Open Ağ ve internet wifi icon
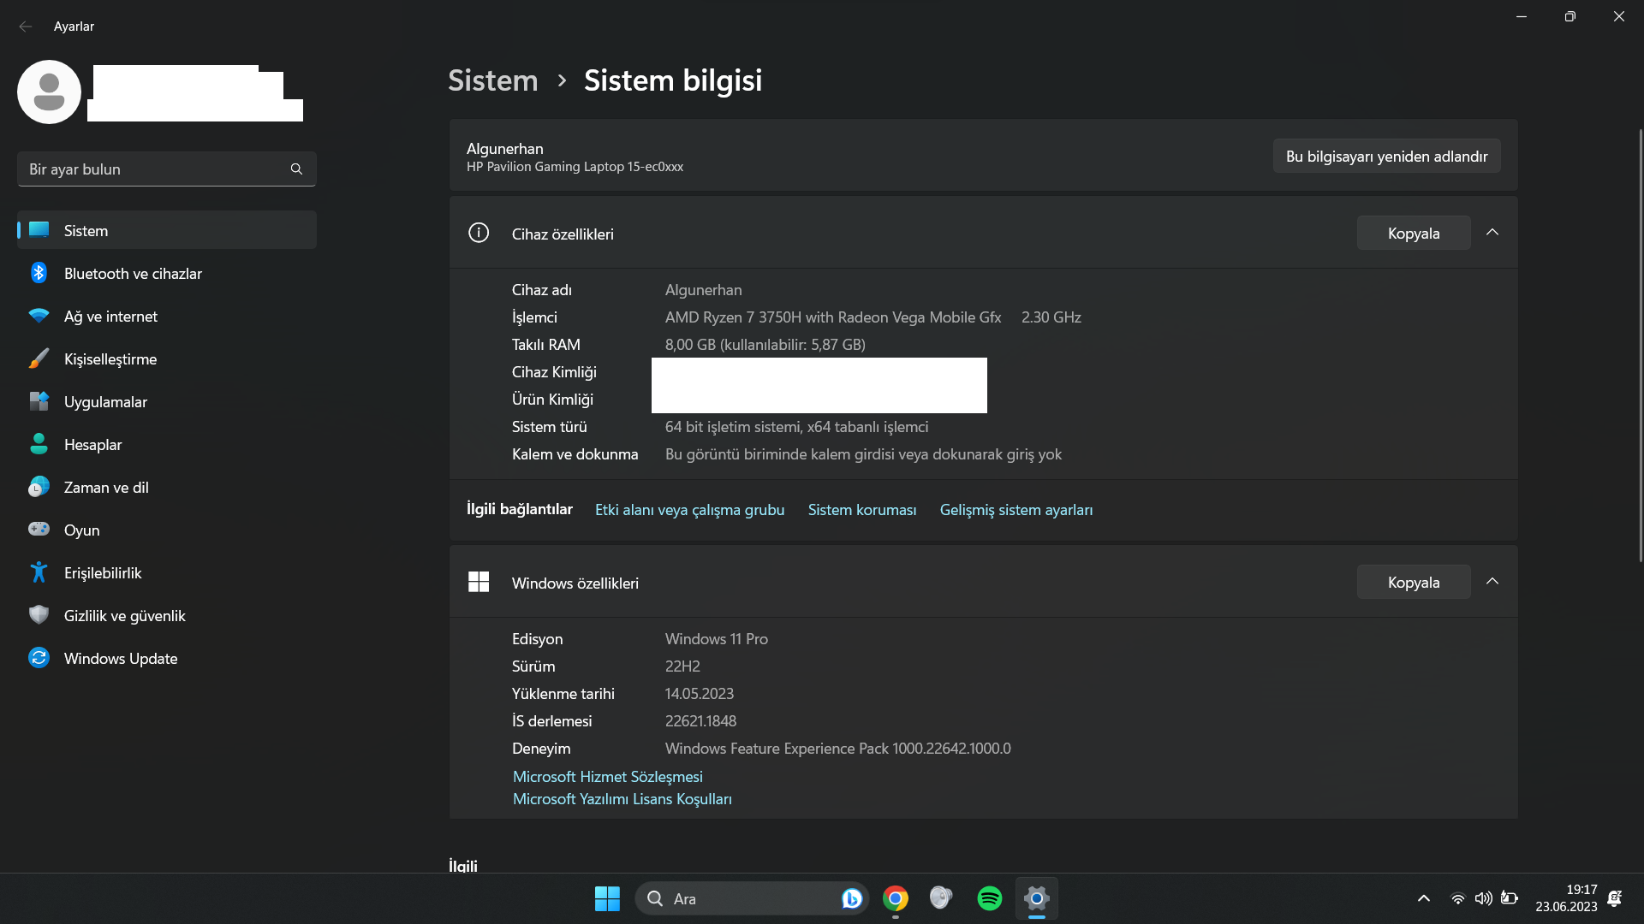The image size is (1644, 924). [x=39, y=316]
